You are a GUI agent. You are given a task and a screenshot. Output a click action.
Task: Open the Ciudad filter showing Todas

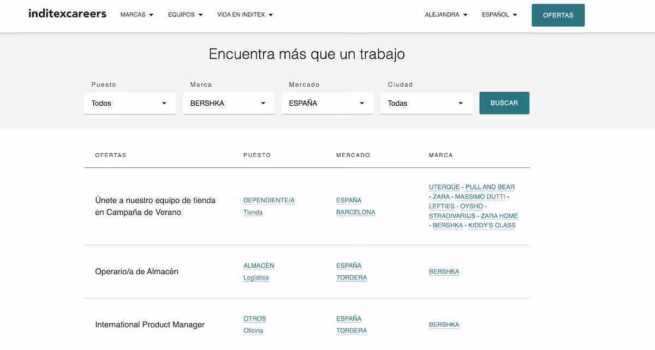click(426, 103)
